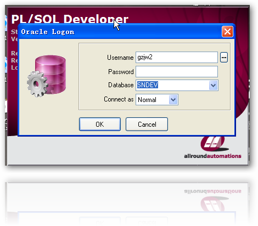Click the database gear icon
The height and width of the screenshot is (226, 258).
pyautogui.click(x=47, y=76)
